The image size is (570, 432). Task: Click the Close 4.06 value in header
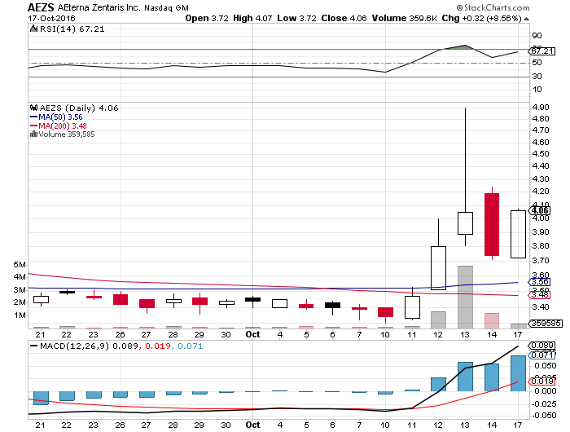tap(344, 18)
